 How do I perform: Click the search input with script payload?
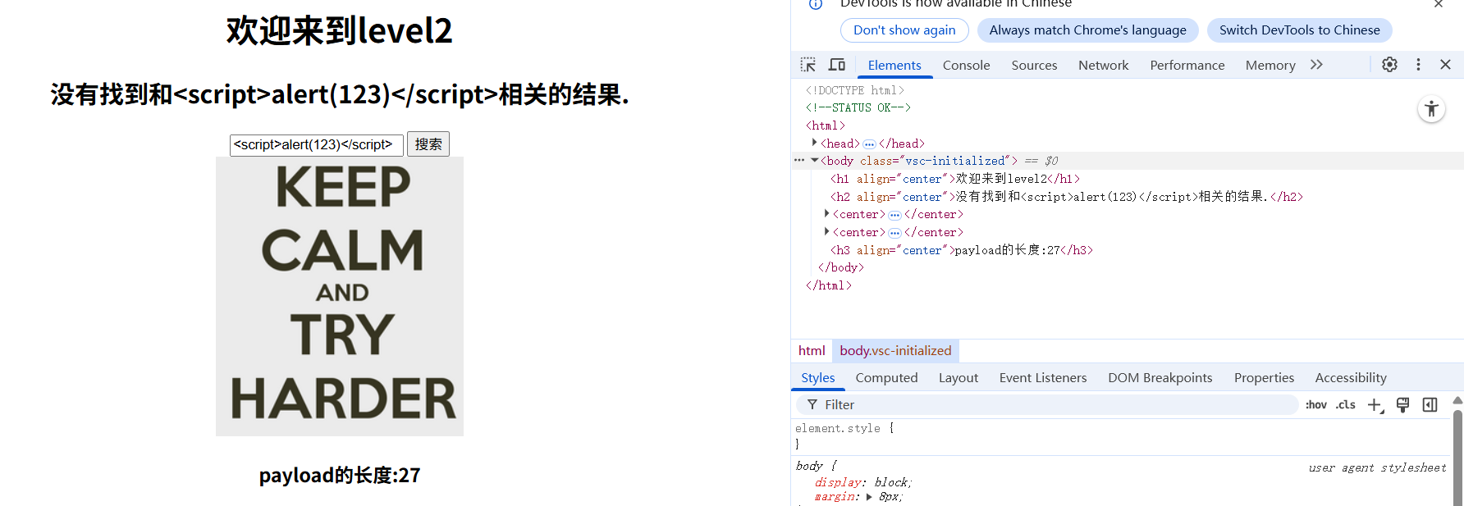click(x=316, y=145)
